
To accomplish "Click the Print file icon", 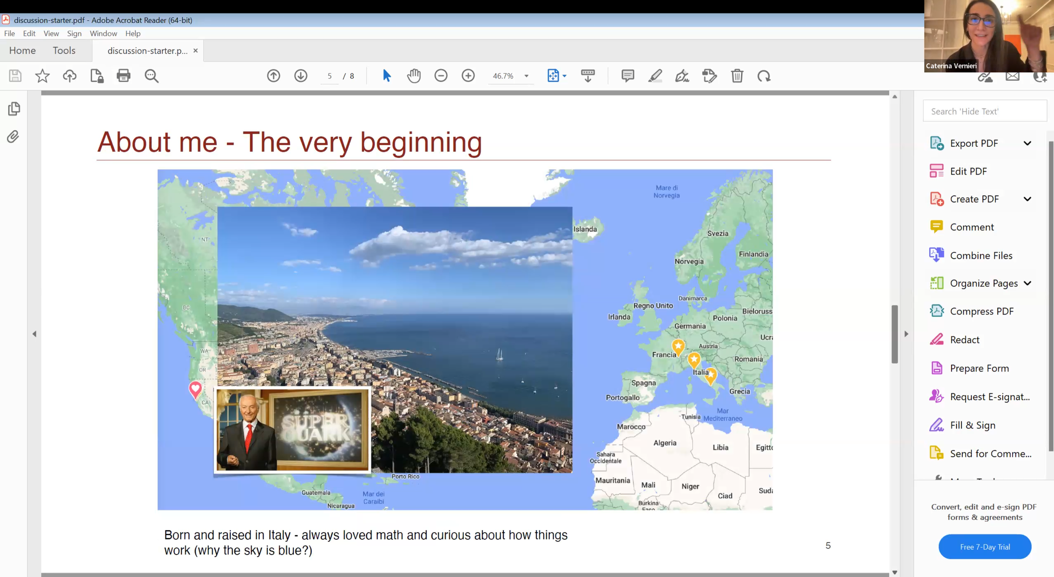I will point(124,76).
